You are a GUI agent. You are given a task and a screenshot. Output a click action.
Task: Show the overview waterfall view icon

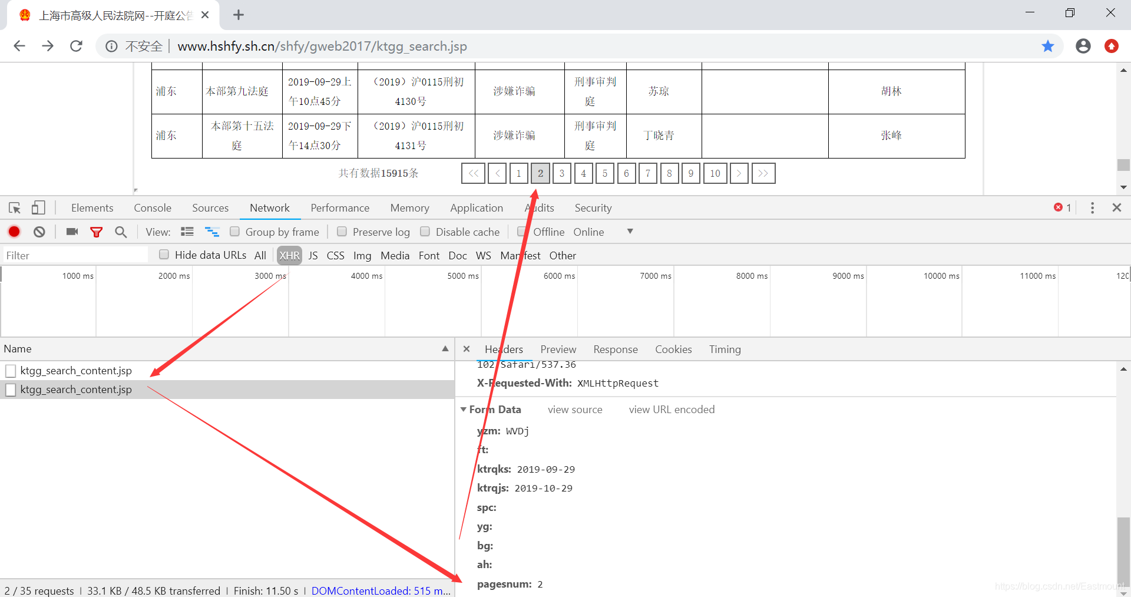tap(212, 232)
